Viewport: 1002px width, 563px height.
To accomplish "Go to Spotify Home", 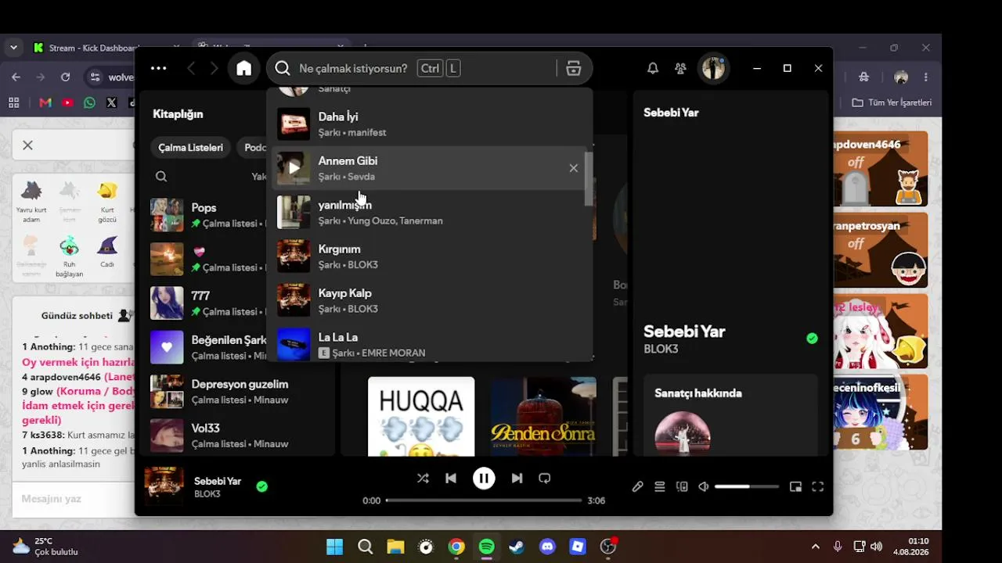I will click(x=244, y=69).
